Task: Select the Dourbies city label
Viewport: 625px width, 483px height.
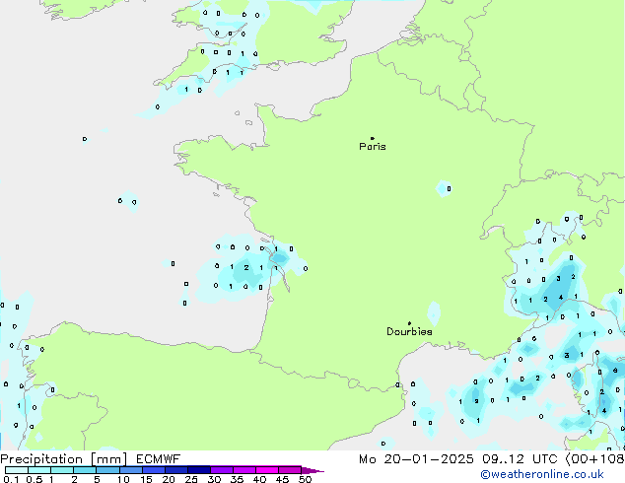Action: click(409, 332)
